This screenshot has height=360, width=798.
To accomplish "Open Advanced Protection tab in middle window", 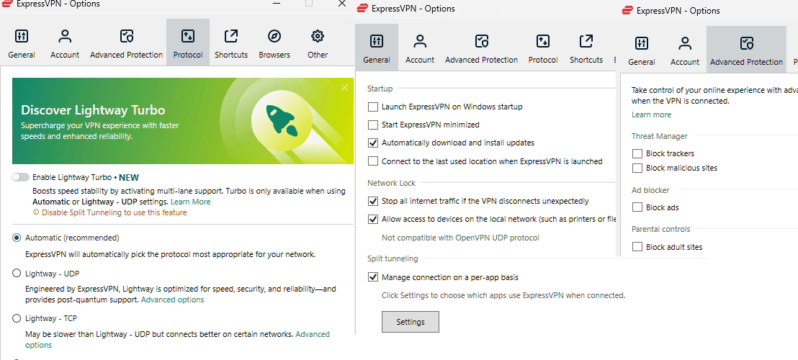I will 481,48.
